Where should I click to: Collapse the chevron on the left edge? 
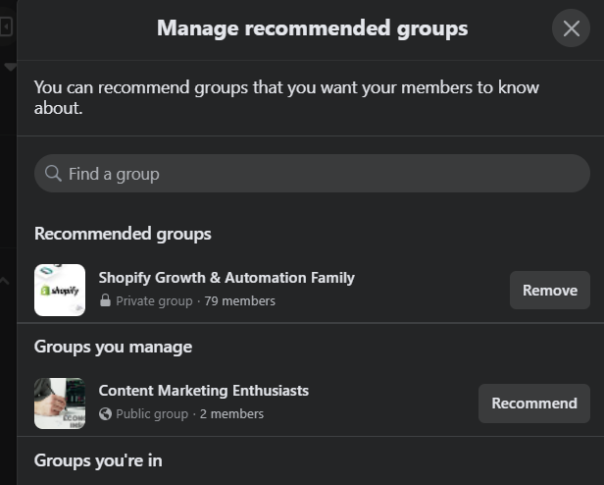5,282
